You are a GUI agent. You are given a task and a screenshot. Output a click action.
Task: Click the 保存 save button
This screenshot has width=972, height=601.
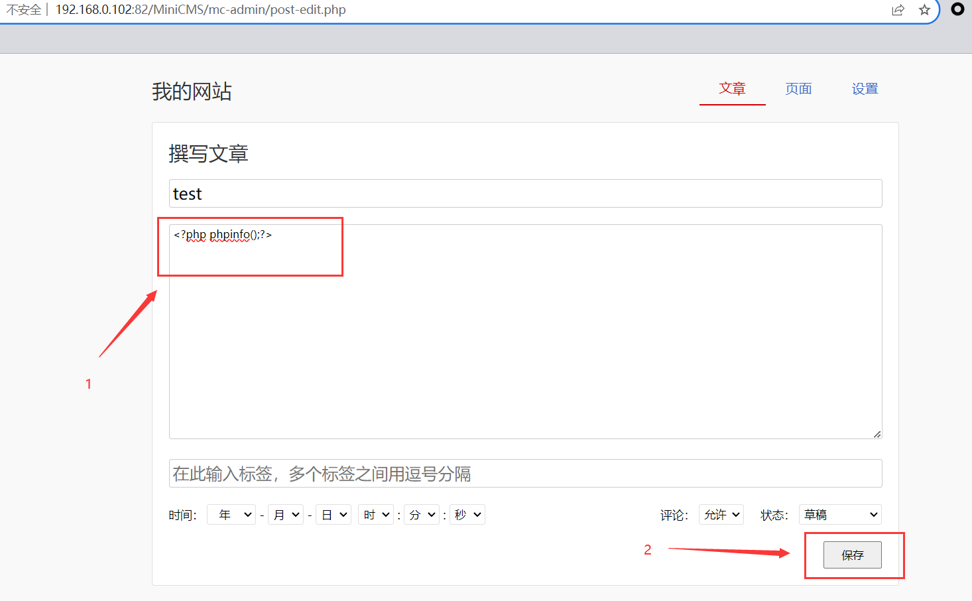click(x=853, y=555)
